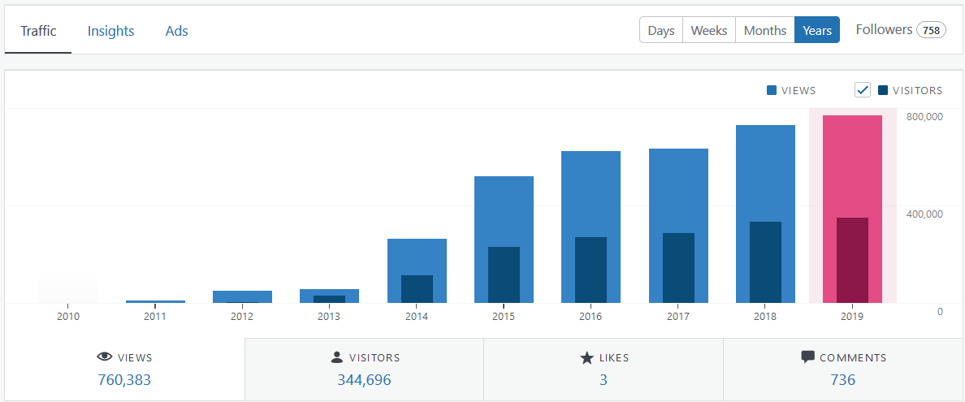Click the dark Visitors legend swatch
965x402 pixels.
883,90
